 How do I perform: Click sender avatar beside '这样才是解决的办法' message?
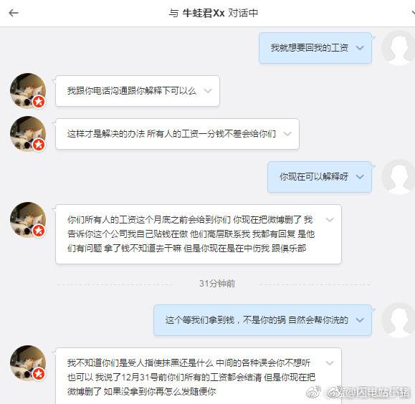click(x=28, y=134)
